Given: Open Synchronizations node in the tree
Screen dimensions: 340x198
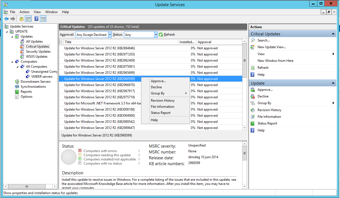Looking at the screenshot, I should (x=33, y=87).
